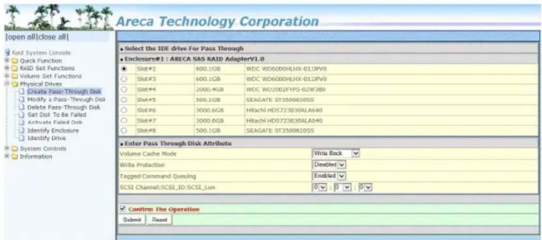This screenshot has height=240, width=542.
Task: Click the page icon beside Set Disk To Be Failed
Action: (x=21, y=115)
